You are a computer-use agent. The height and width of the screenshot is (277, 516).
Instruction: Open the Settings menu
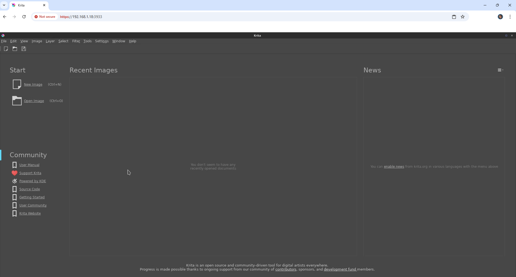(102, 41)
